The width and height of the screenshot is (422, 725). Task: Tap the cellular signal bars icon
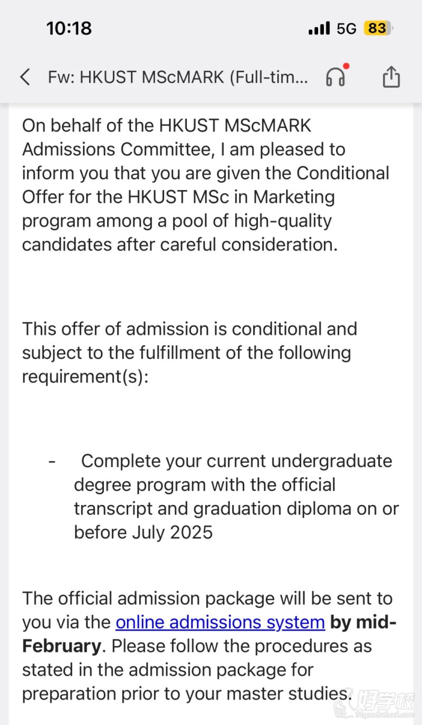pos(319,28)
